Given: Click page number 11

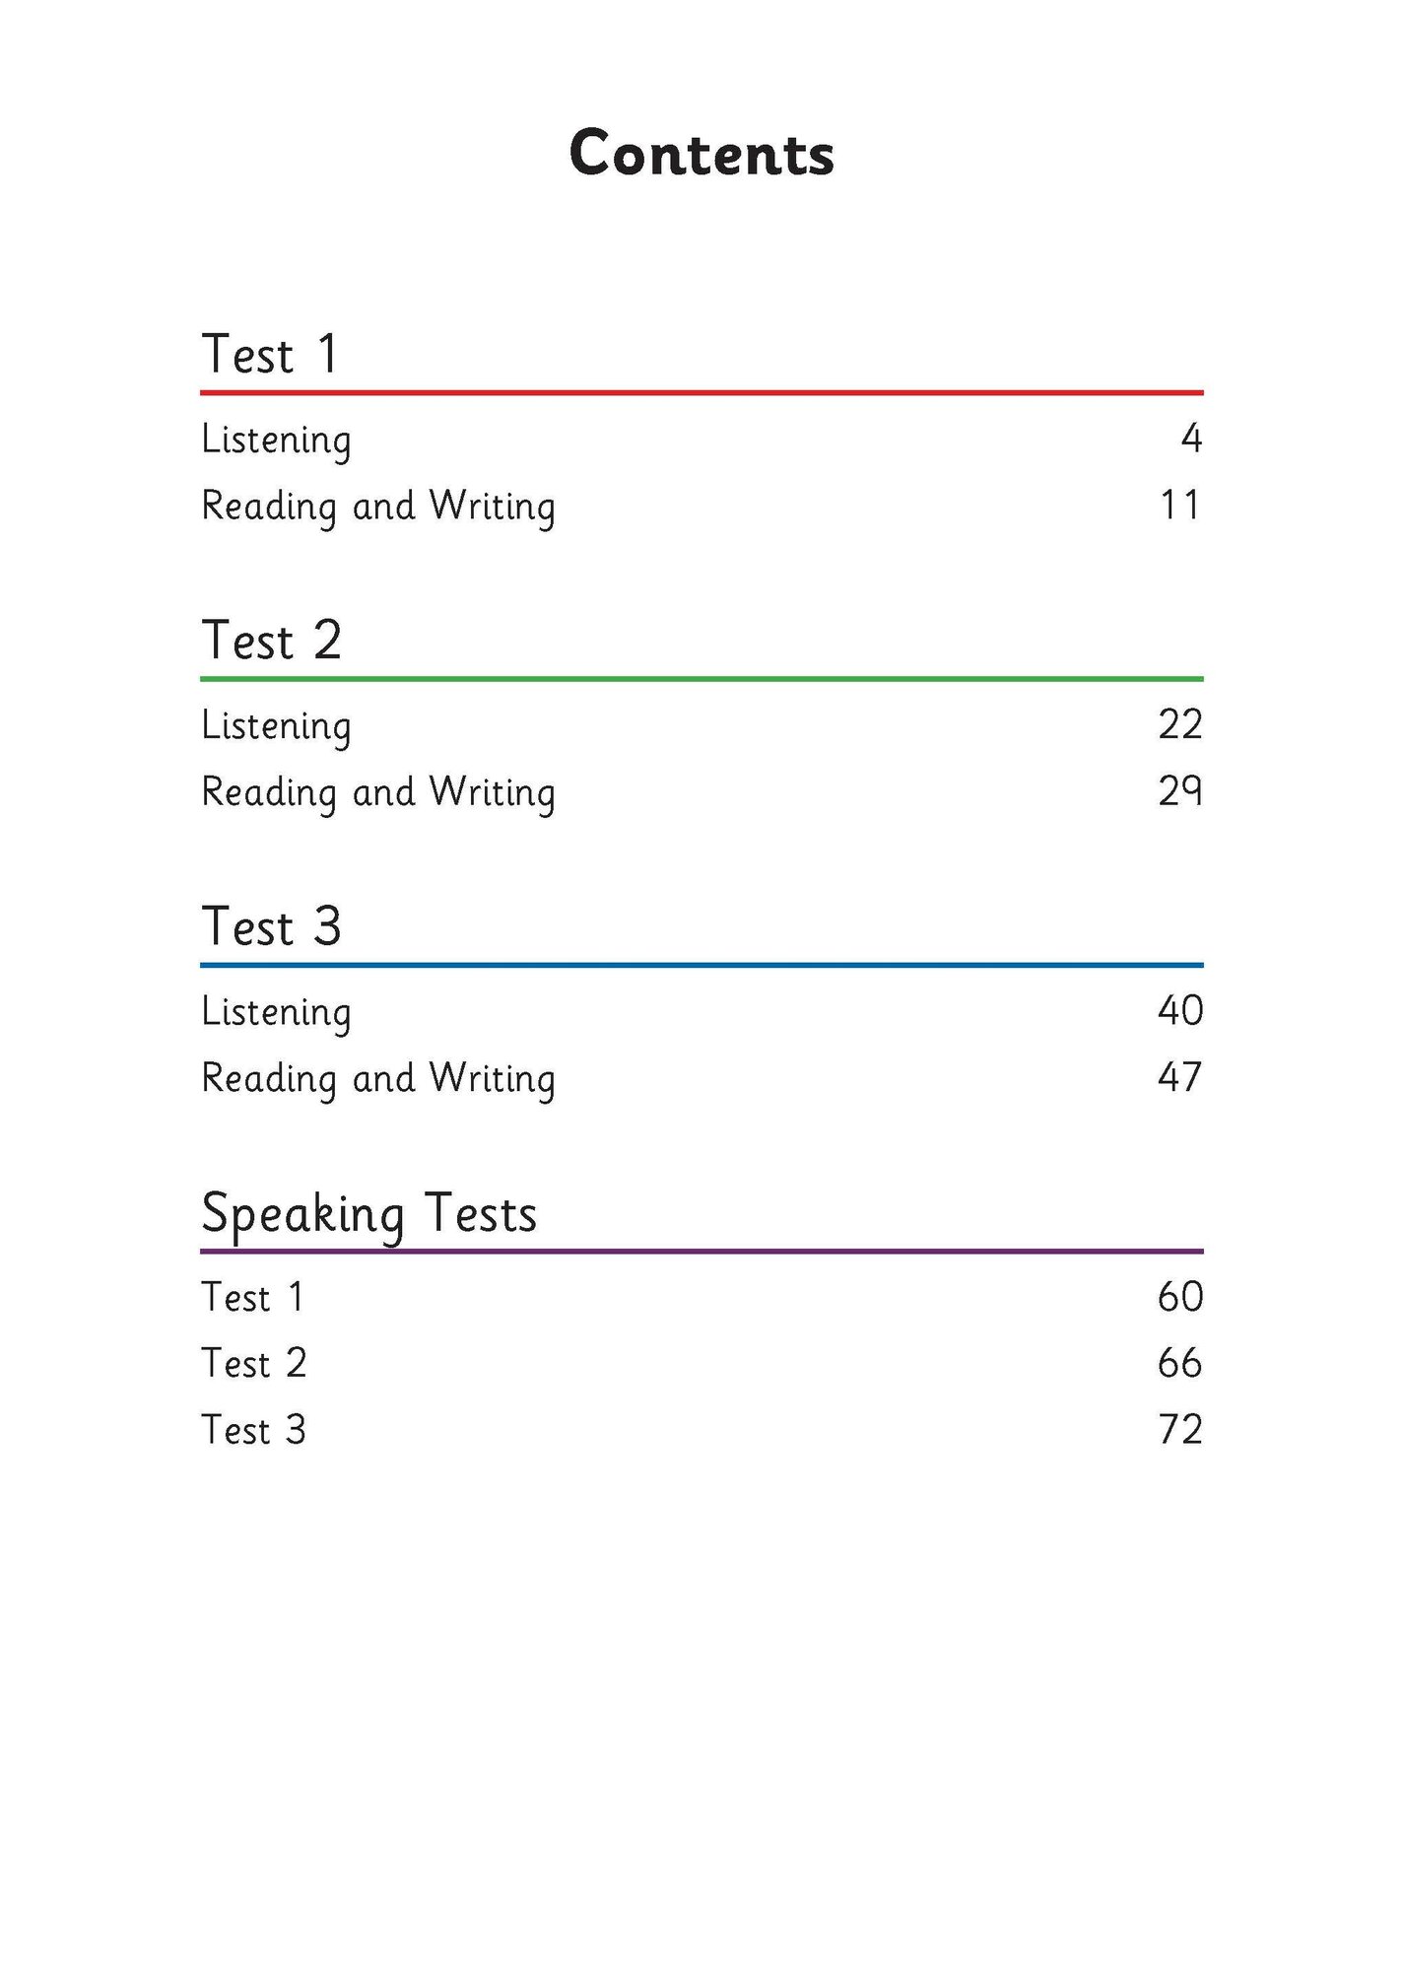Looking at the screenshot, I should click(1179, 505).
